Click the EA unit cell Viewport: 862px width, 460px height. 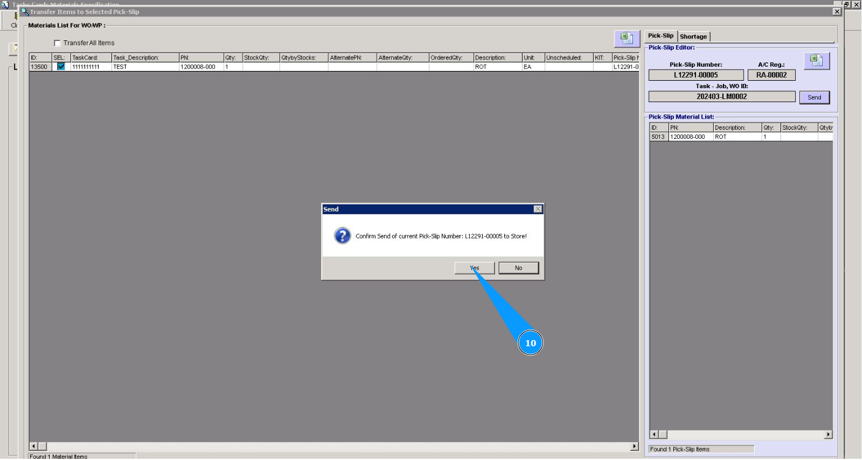click(x=533, y=67)
